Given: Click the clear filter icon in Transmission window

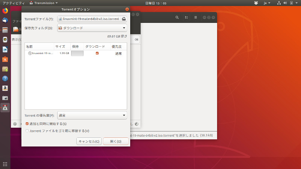Looking at the screenshot, I should pyautogui.click(x=137, y=39).
